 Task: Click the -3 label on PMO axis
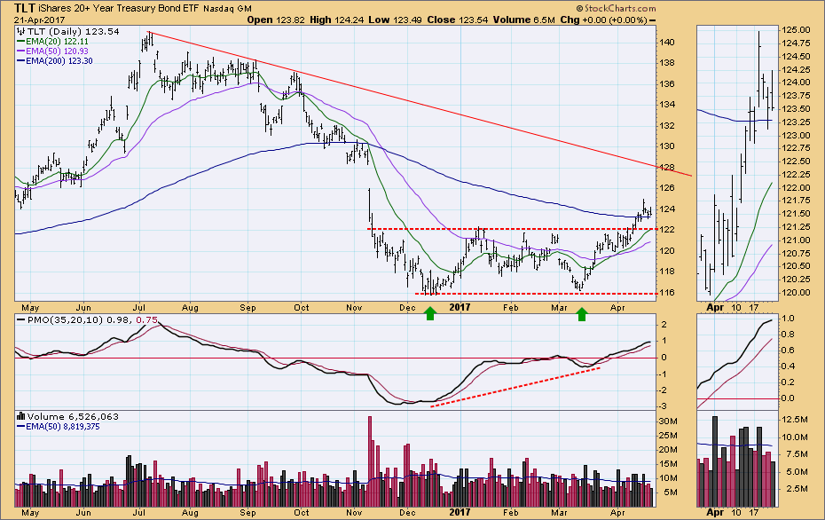point(664,406)
